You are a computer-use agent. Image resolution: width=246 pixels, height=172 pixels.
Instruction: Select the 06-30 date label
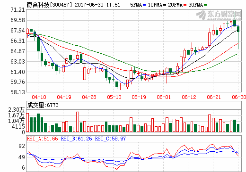pos(239,97)
